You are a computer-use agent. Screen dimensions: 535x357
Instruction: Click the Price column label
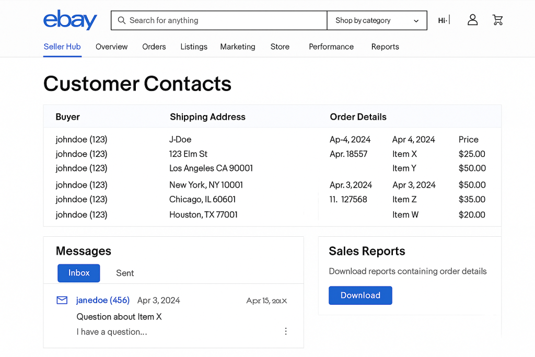469,140
